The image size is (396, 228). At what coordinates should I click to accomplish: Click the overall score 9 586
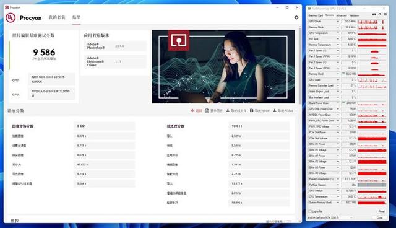click(44, 52)
